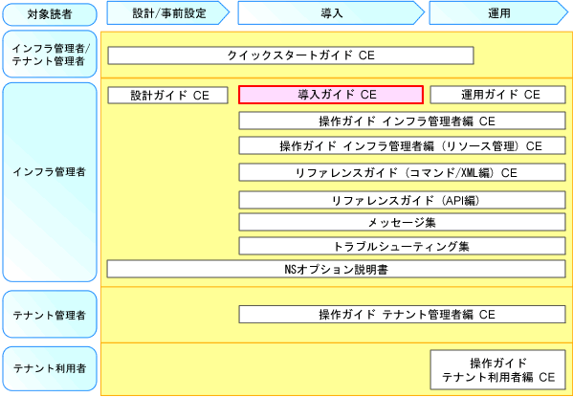Open メッセージ集 box

point(403,222)
